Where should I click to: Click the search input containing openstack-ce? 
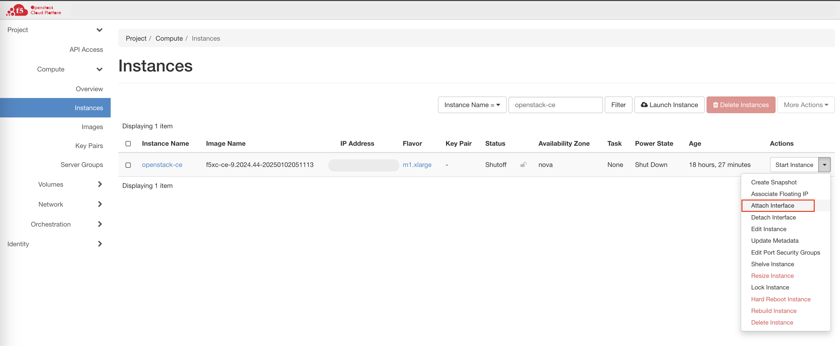pyautogui.click(x=555, y=105)
